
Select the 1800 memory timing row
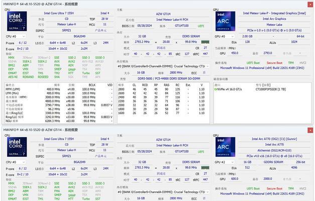tap(163, 109)
